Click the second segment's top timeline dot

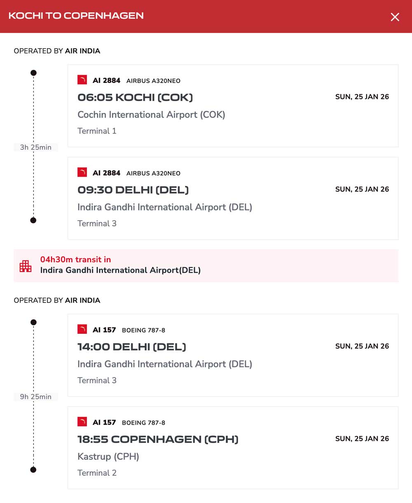33,322
